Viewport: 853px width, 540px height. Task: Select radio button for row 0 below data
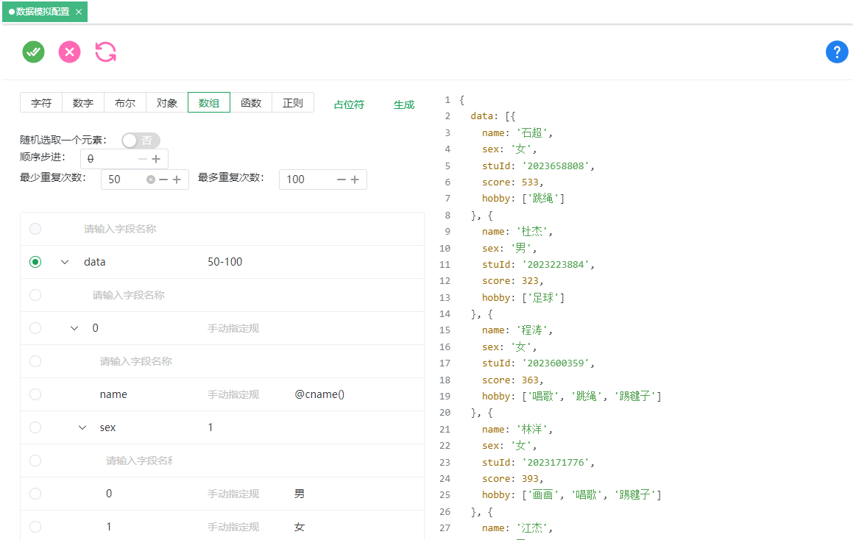point(35,328)
